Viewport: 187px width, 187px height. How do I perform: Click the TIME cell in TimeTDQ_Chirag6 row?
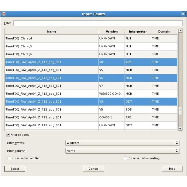pos(164,54)
